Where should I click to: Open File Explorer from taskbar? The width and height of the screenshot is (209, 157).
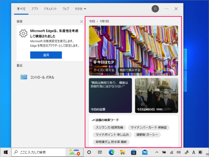122,152
